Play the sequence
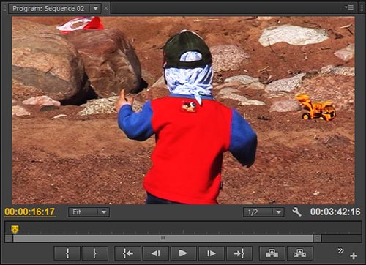Image resolution: width=366 pixels, height=265 pixels. [183, 253]
